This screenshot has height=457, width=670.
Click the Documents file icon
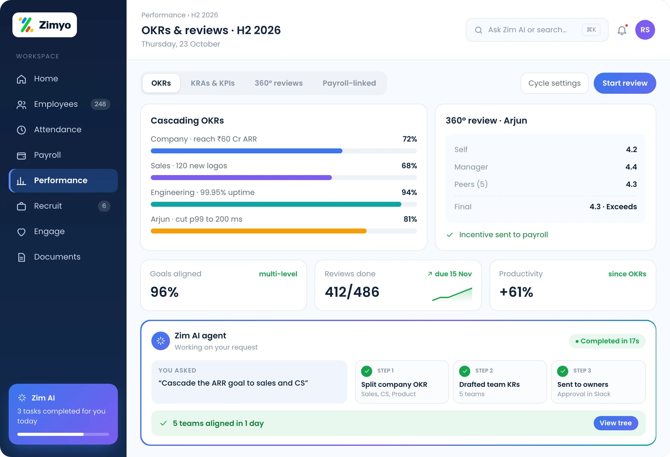21,257
